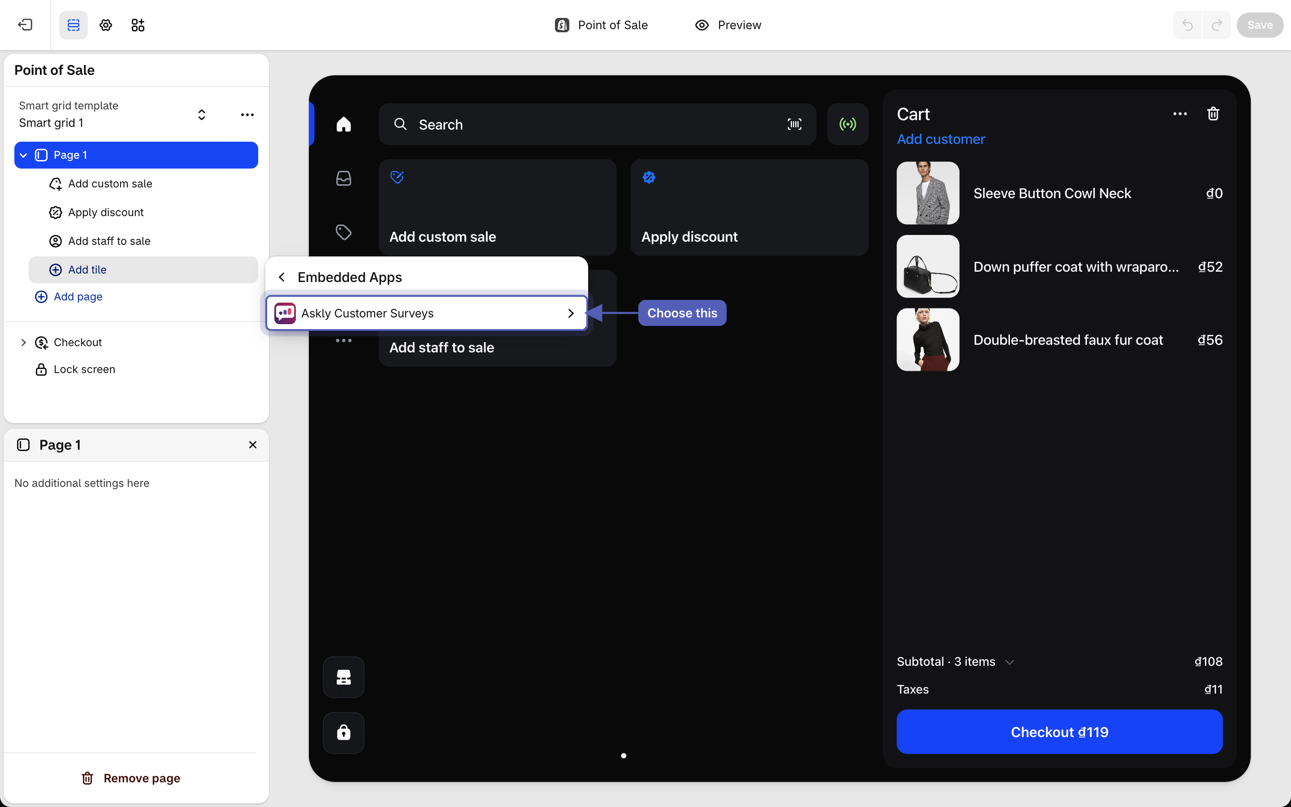Click the tag icon in POS sidebar
Image resolution: width=1291 pixels, height=807 pixels.
coord(343,232)
